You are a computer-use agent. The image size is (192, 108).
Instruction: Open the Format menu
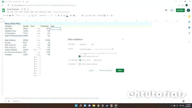[26, 12]
